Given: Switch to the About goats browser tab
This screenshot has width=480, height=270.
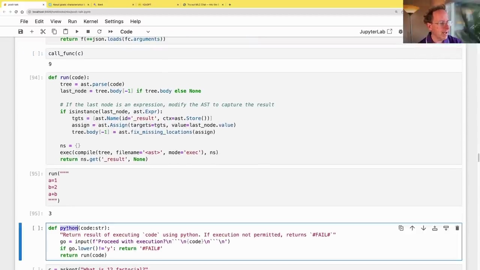Looking at the screenshot, I should pyautogui.click(x=68, y=4).
